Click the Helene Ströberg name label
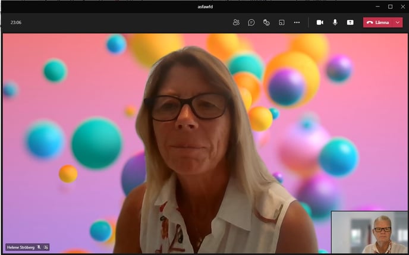409x255 pixels. click(x=21, y=247)
